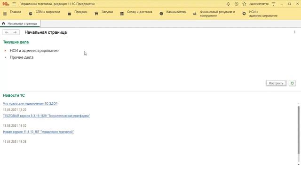Click the НСИ gear icon
This screenshot has width=301, height=169.
244,14
